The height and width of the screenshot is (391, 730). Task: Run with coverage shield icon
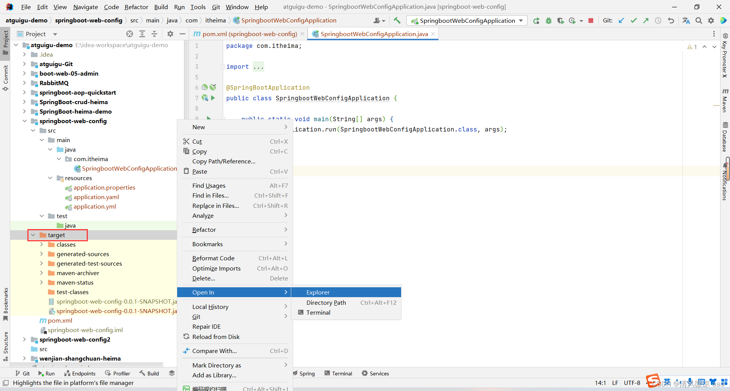click(560, 21)
